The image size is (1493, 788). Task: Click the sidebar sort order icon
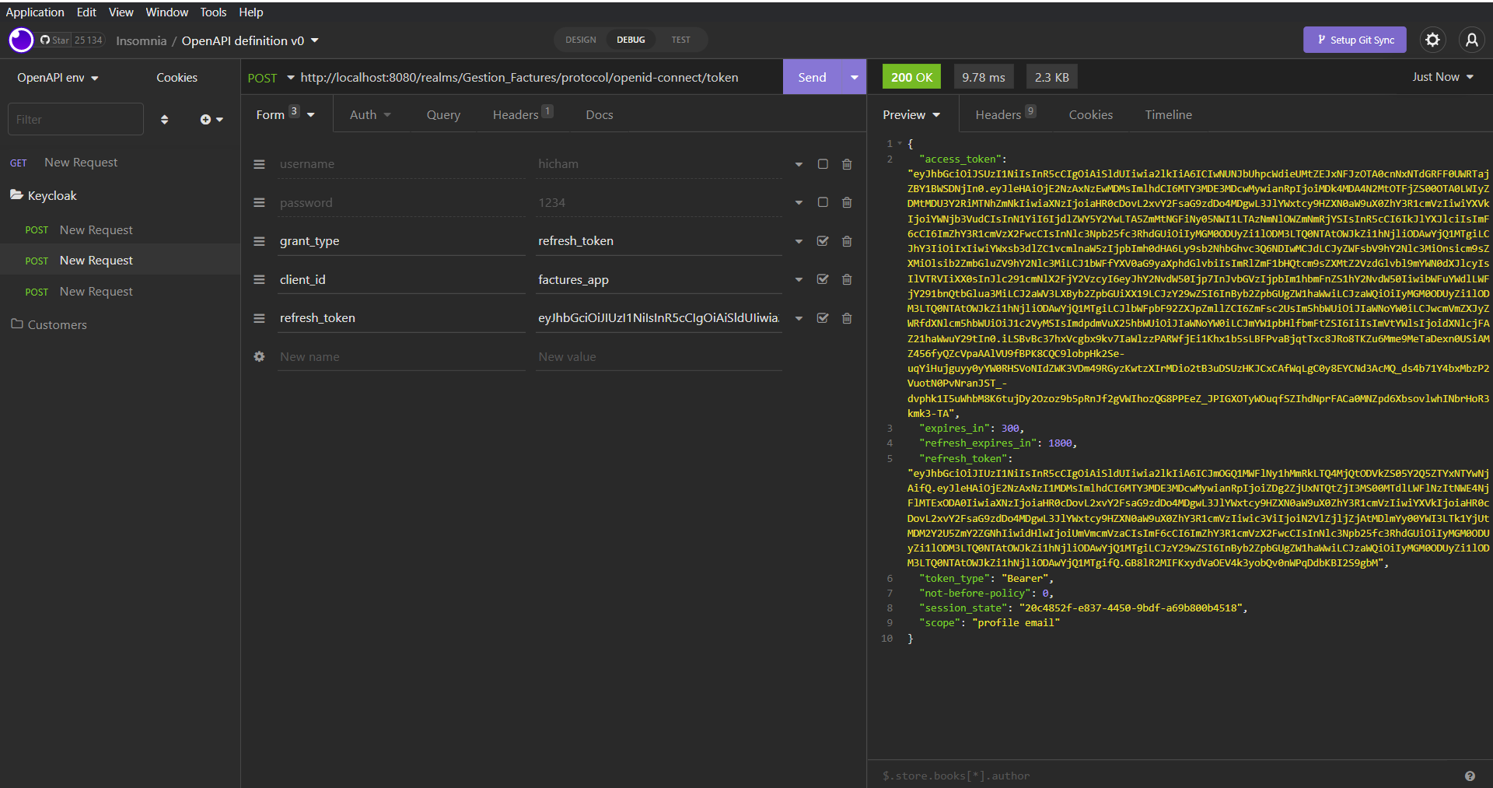(x=164, y=118)
